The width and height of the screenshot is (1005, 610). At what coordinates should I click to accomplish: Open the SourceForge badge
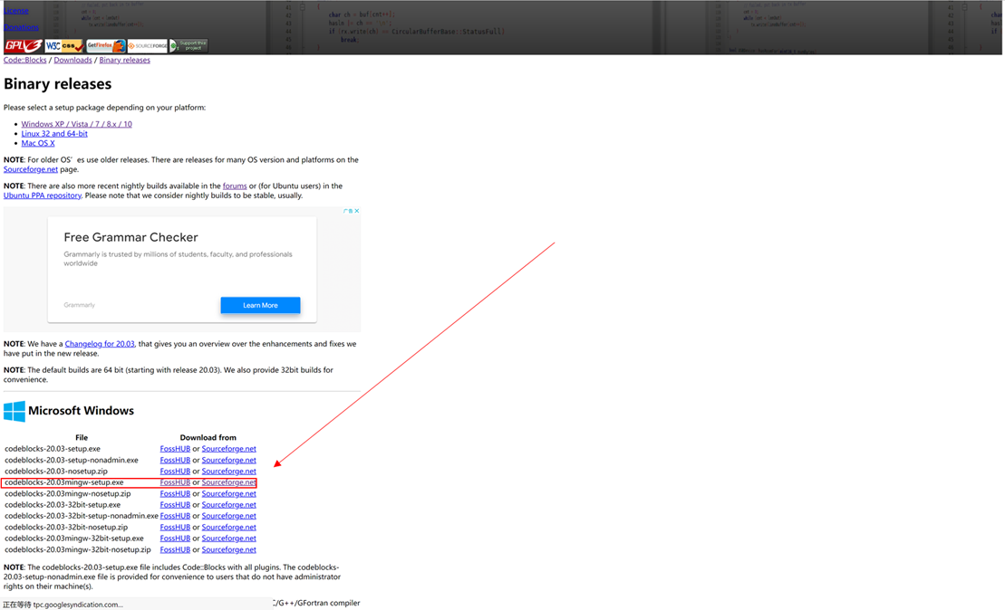pyautogui.click(x=148, y=45)
